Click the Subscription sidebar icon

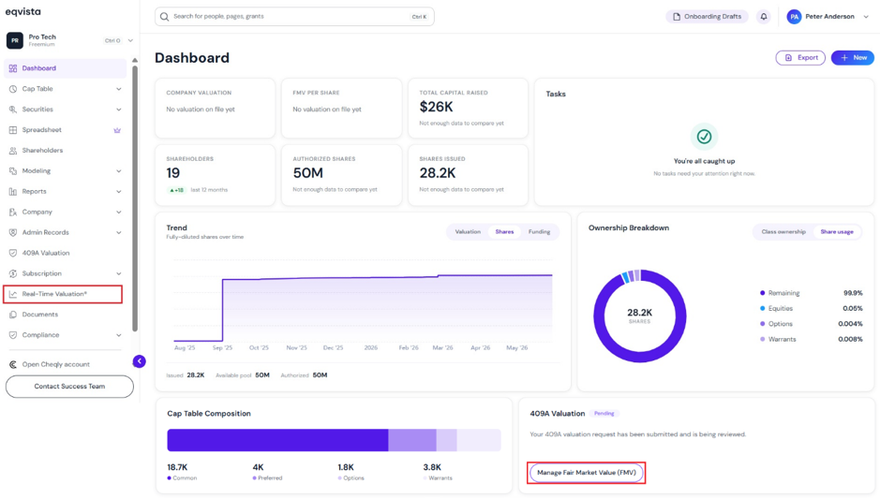click(13, 273)
